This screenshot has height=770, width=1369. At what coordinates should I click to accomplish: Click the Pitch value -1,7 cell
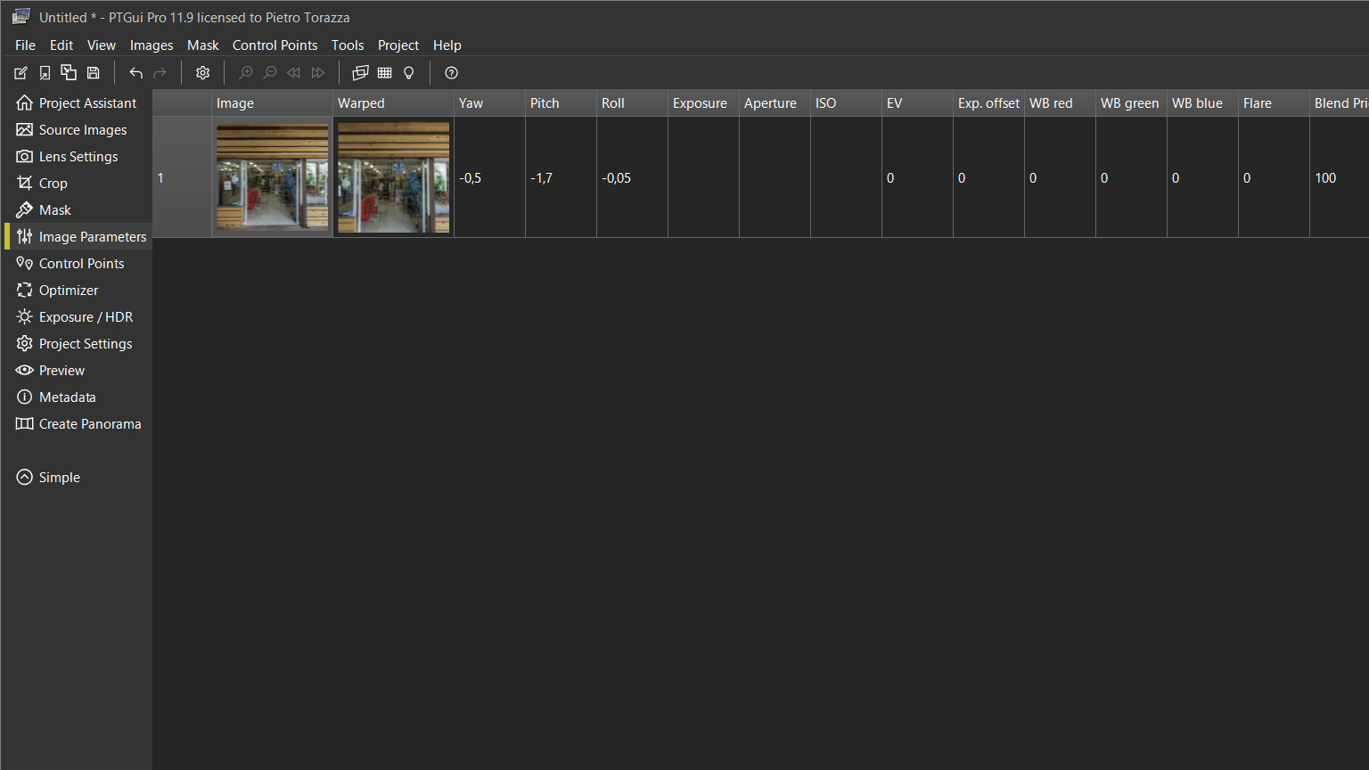click(x=561, y=177)
